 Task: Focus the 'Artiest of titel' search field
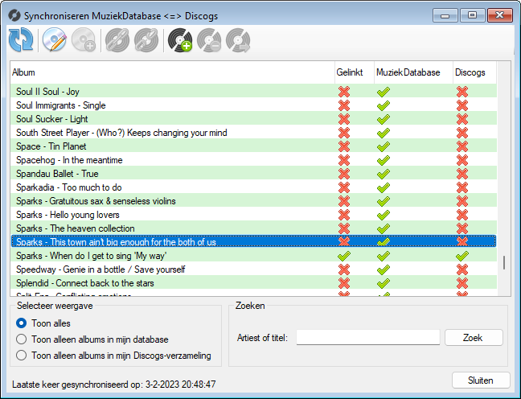point(368,338)
